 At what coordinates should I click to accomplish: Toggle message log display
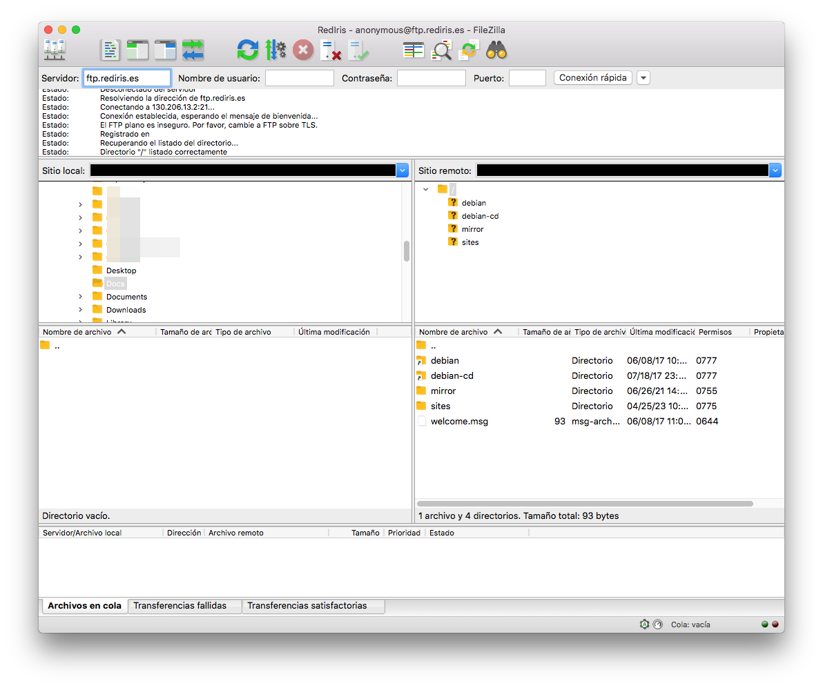110,50
